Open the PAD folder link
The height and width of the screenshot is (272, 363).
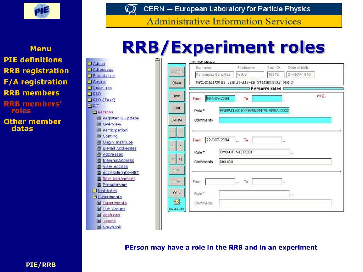pyautogui.click(x=97, y=94)
